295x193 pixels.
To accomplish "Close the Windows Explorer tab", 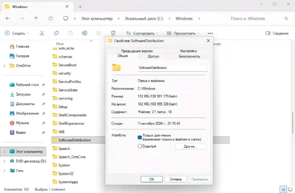I will tap(67, 7).
